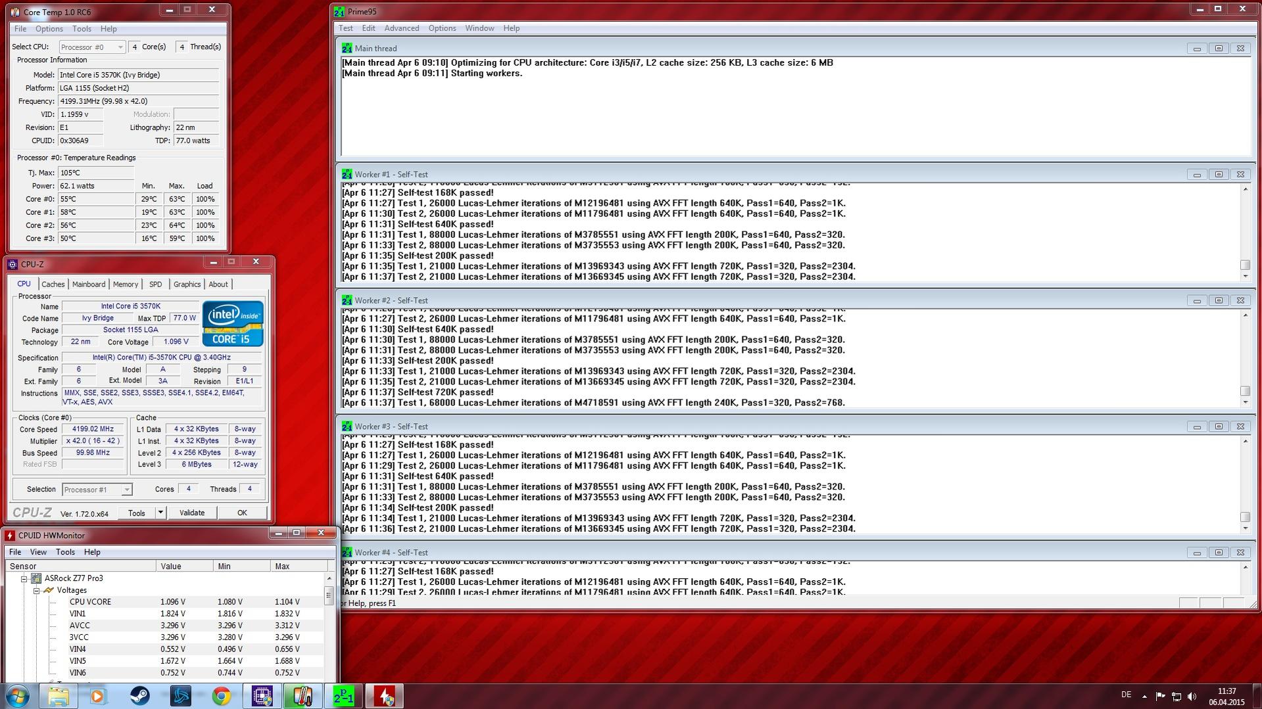Click the CPUID HWMonitor title bar icon
Image resolution: width=1262 pixels, height=709 pixels.
10,536
